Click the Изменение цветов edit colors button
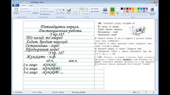 pyautogui.click(x=152, y=11)
